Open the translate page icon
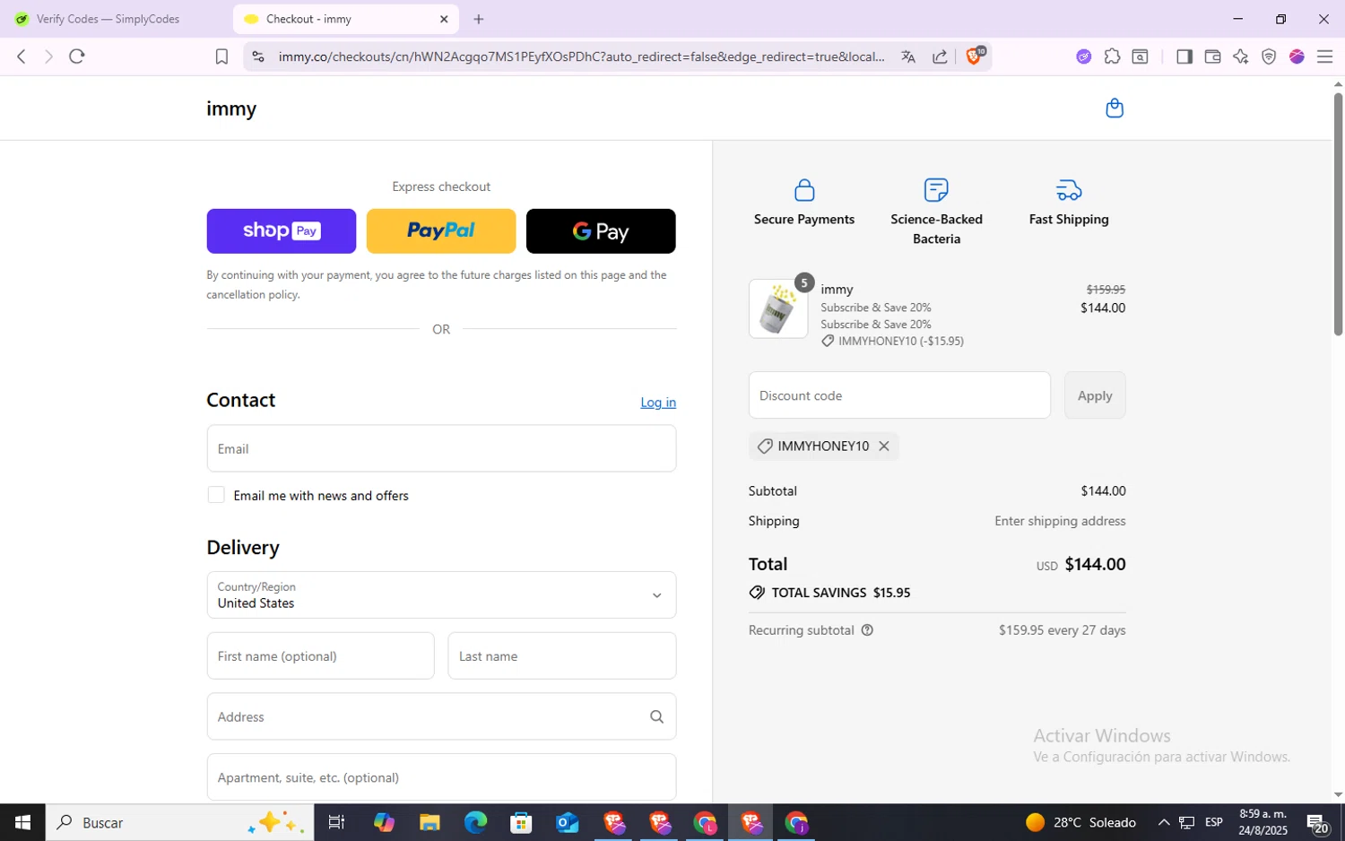 [x=908, y=56]
